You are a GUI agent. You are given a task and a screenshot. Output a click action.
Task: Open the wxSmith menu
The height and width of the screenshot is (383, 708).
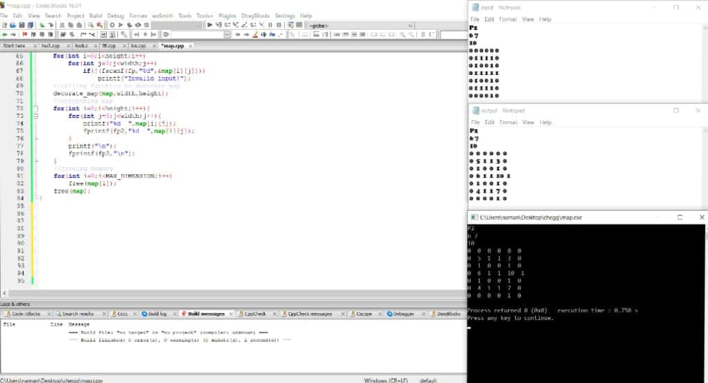(162, 16)
